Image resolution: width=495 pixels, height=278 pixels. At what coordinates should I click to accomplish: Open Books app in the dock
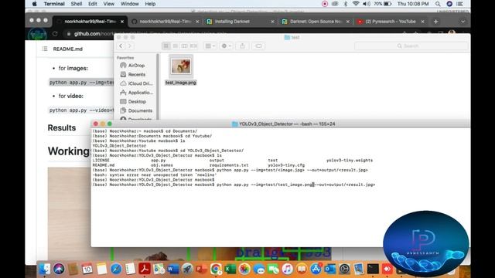(x=302, y=269)
